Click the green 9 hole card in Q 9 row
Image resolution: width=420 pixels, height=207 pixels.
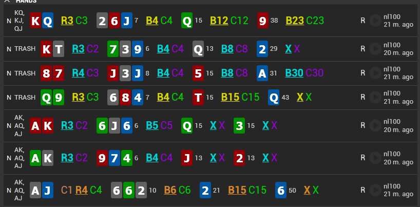click(x=59, y=97)
